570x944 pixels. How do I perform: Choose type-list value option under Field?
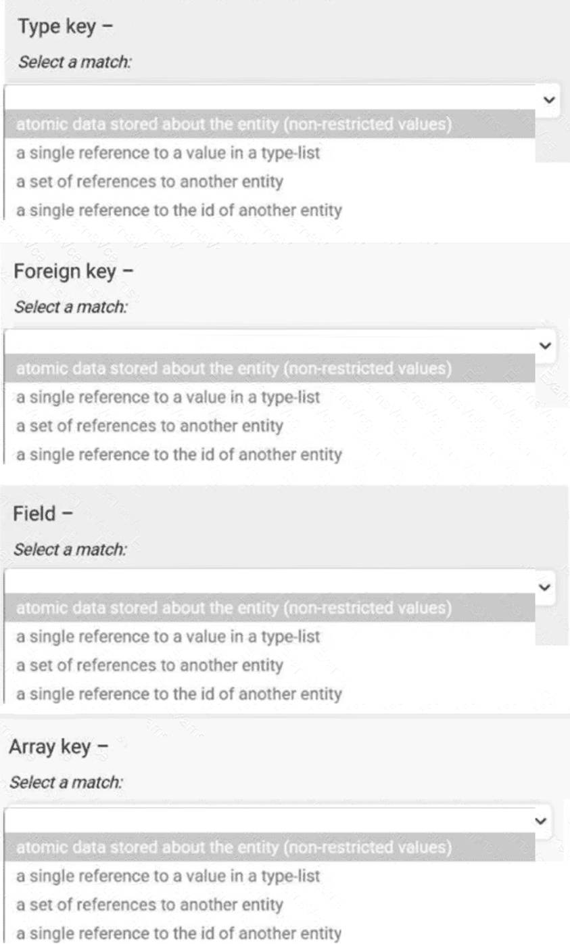(x=168, y=636)
